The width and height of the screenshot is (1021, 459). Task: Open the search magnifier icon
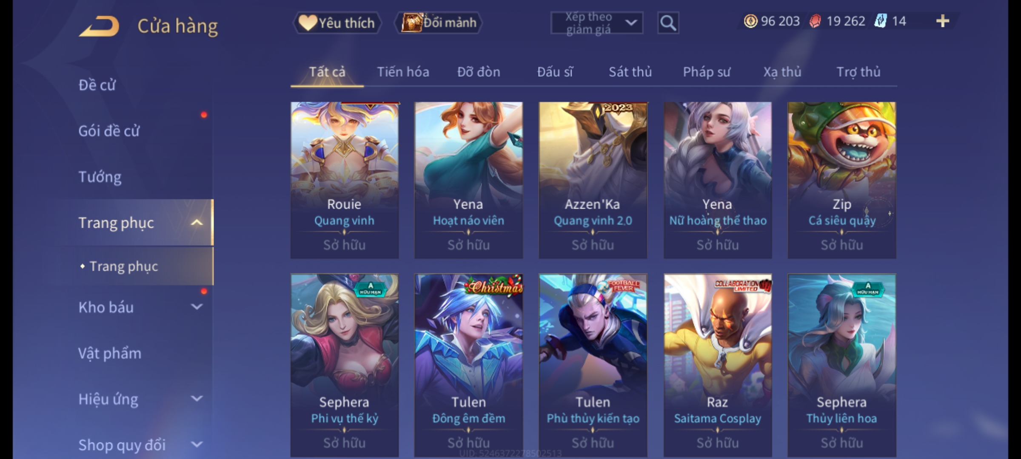668,23
